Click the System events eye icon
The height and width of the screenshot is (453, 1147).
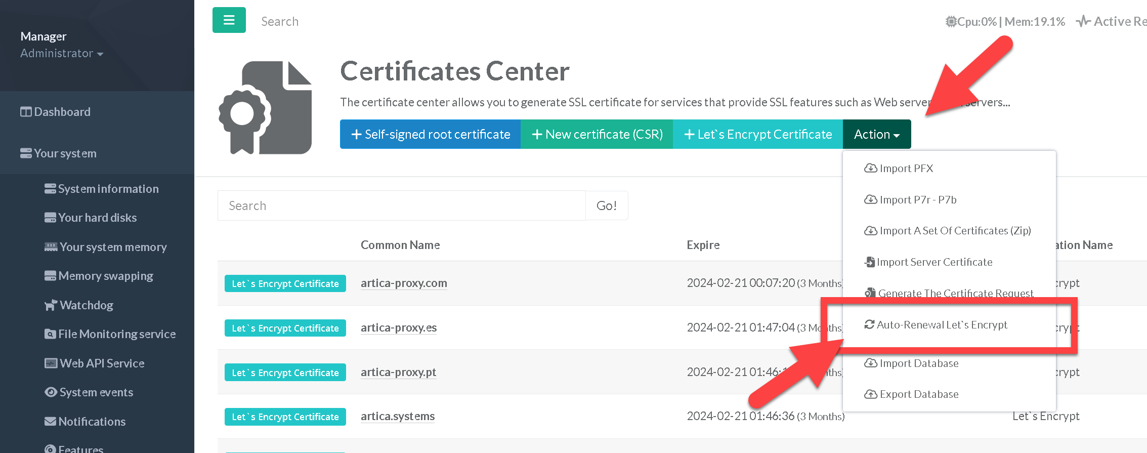[51, 392]
